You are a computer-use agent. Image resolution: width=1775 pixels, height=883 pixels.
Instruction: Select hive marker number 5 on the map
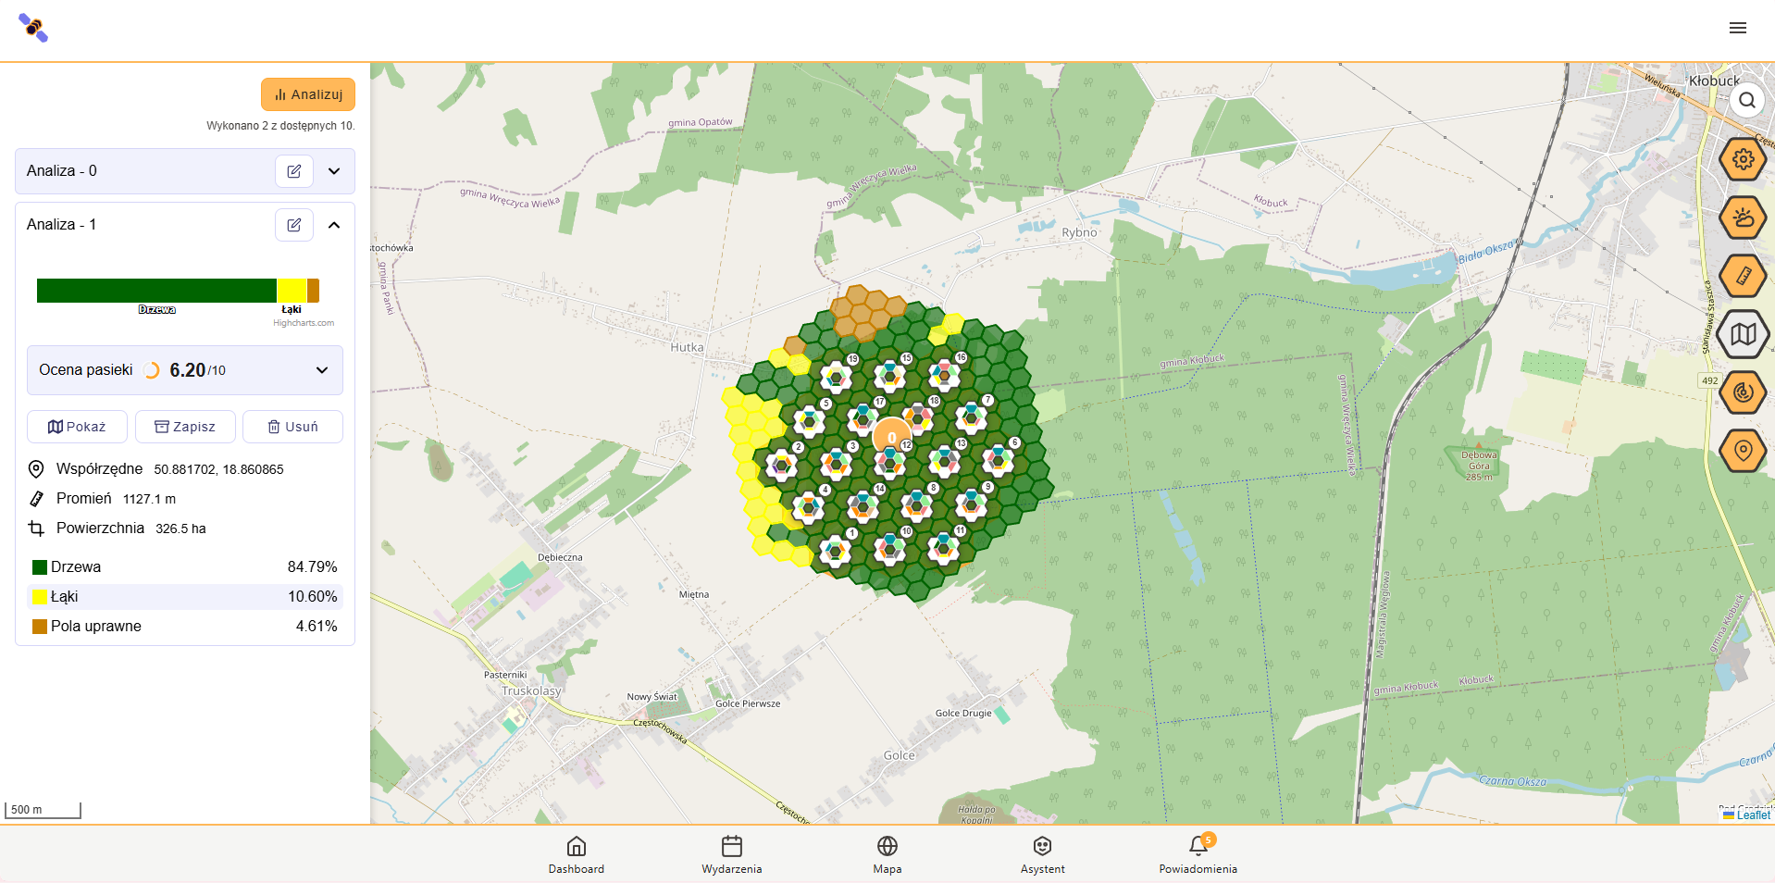click(x=809, y=421)
